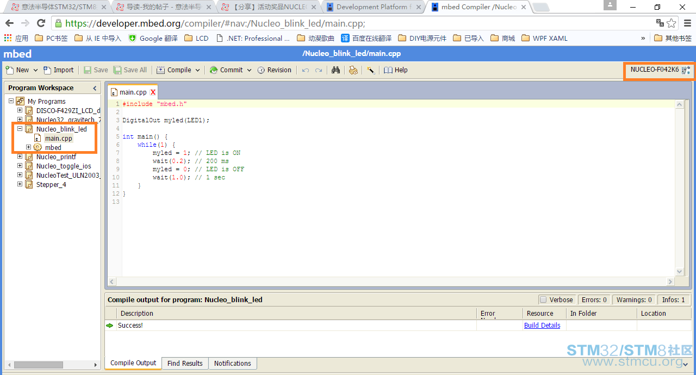Viewport: 696px width, 375px height.
Task: Open the Chrome menu button
Action: pyautogui.click(x=688, y=23)
